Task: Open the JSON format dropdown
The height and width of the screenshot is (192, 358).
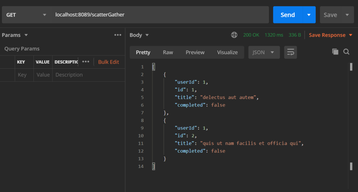Action: (264, 52)
